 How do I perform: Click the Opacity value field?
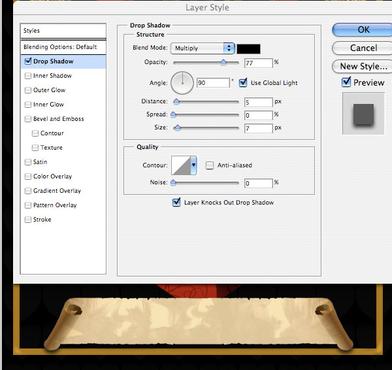[259, 63]
